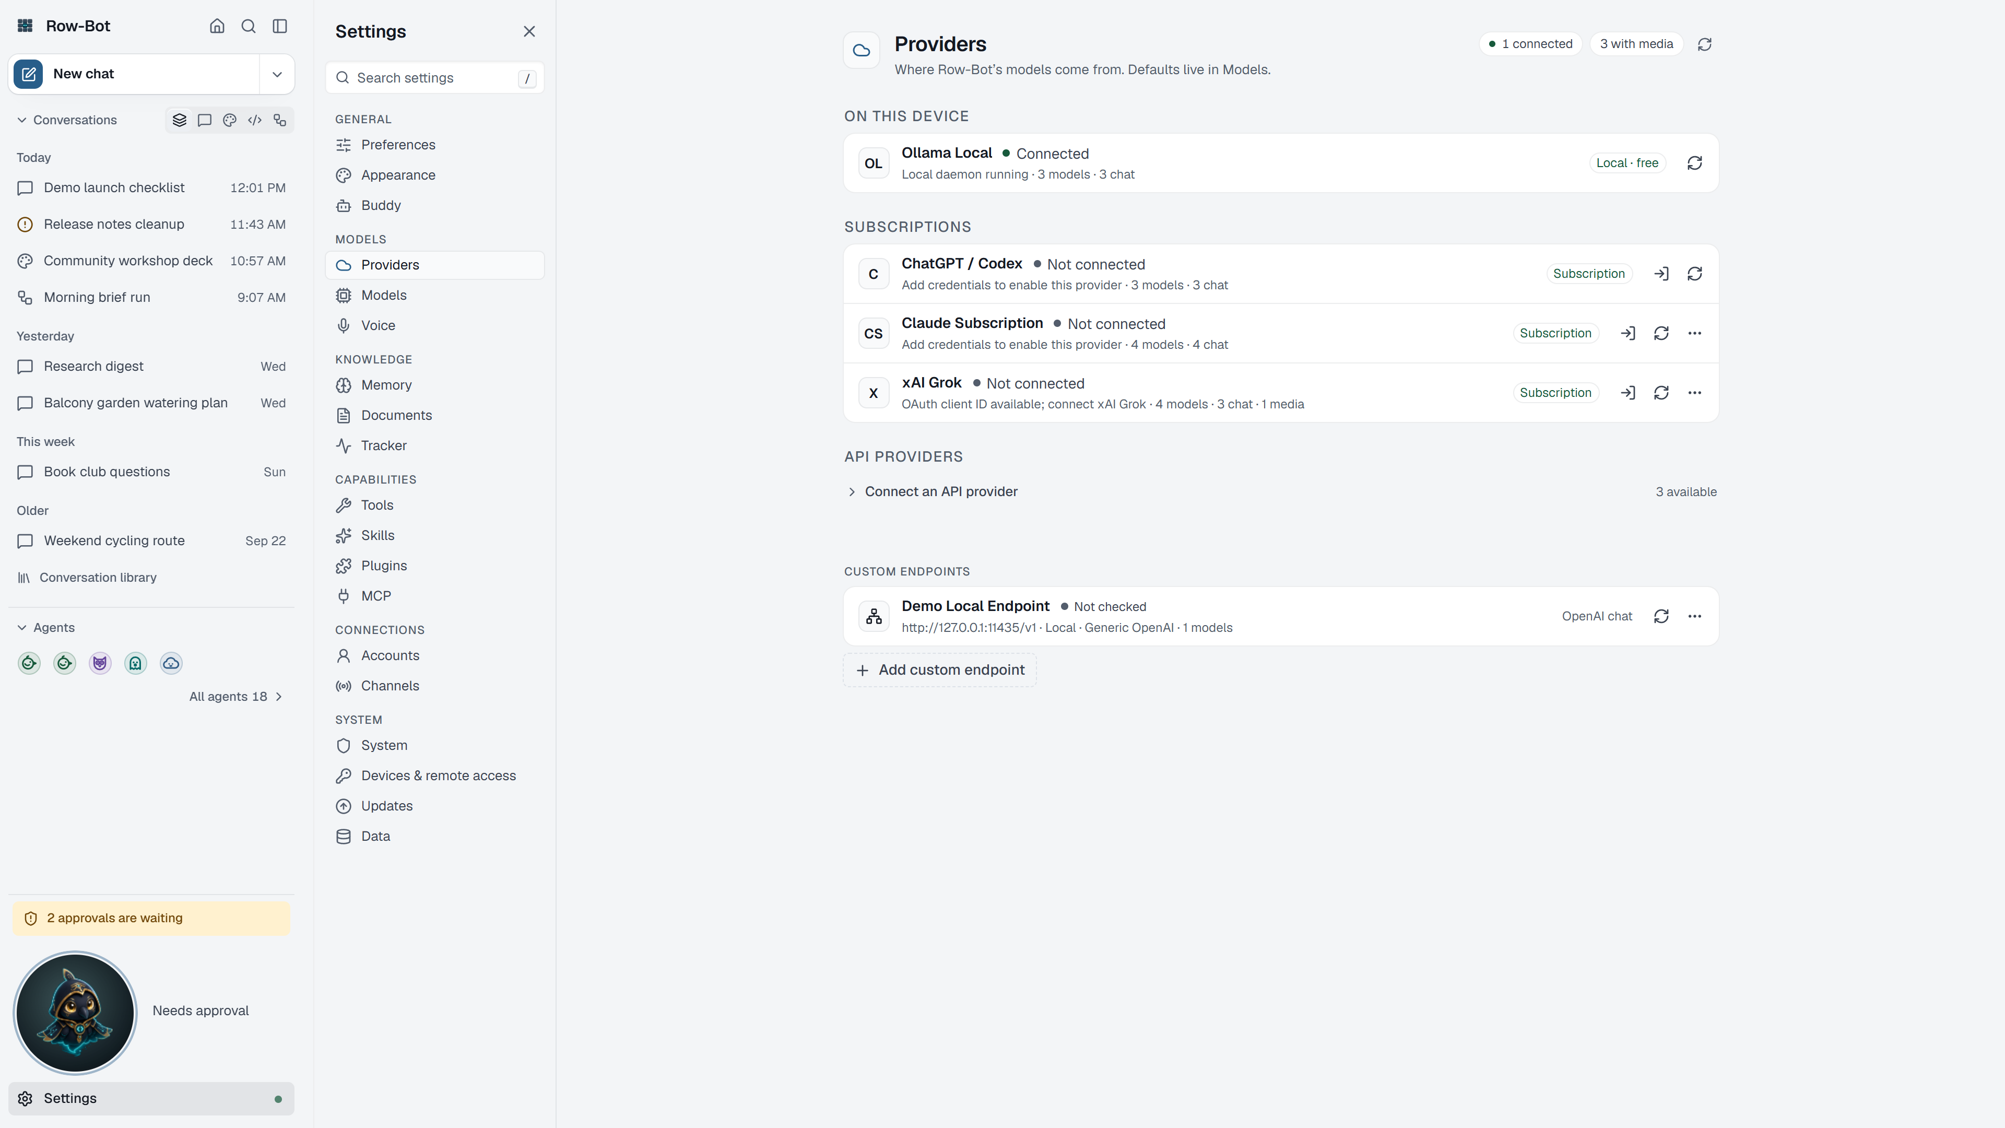Collapse the Conversations section
This screenshot has width=2005, height=1128.
tap(67, 120)
